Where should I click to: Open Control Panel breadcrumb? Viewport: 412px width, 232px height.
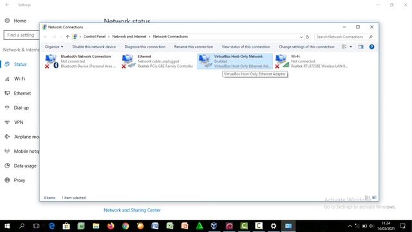click(x=95, y=37)
